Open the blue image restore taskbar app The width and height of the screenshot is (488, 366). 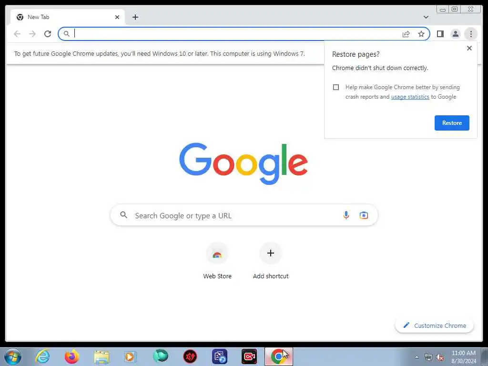click(x=220, y=356)
